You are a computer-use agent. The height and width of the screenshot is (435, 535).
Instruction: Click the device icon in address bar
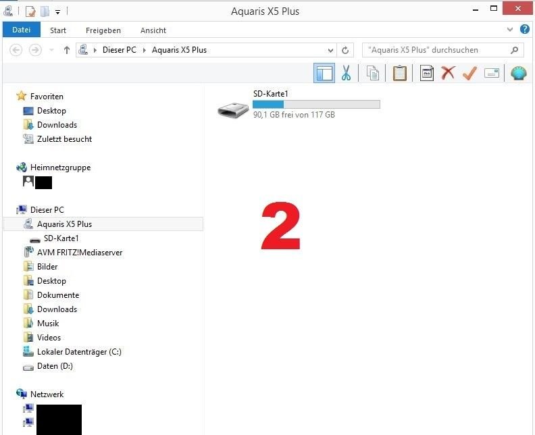click(83, 50)
